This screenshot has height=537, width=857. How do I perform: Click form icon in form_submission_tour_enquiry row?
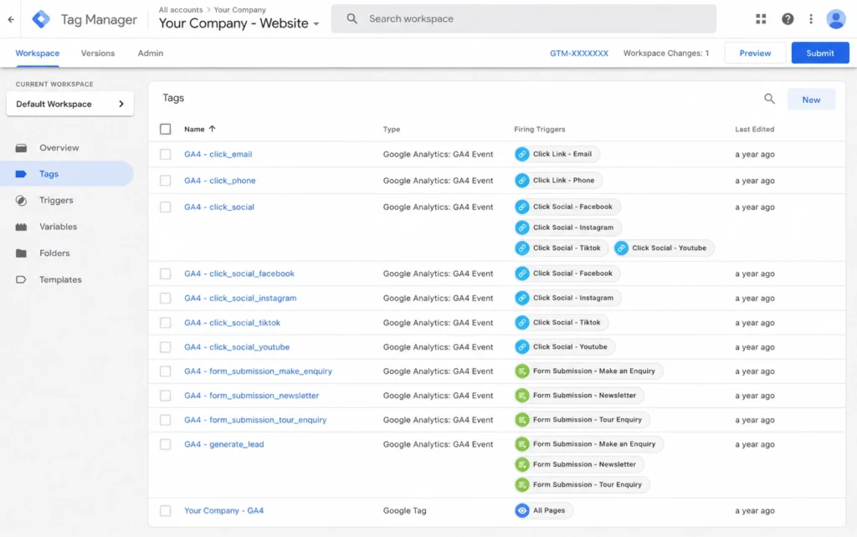tap(522, 420)
